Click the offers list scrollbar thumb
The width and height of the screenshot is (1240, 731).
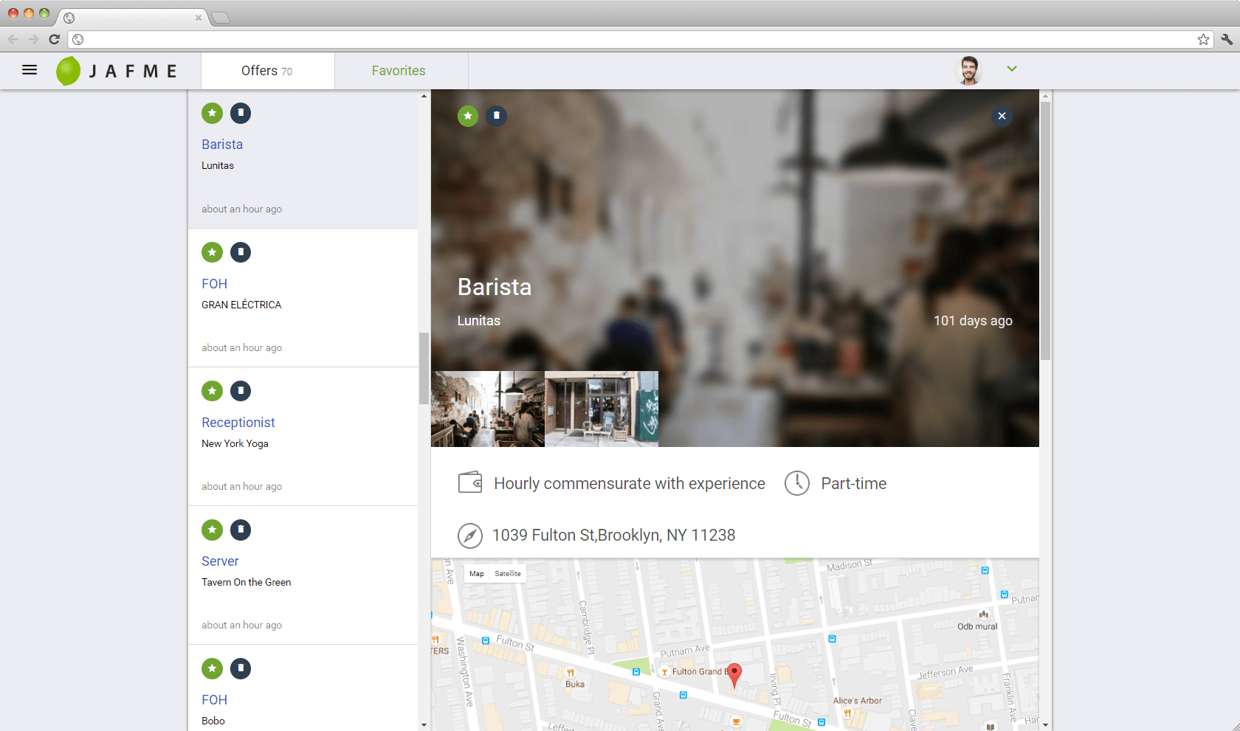pos(424,368)
